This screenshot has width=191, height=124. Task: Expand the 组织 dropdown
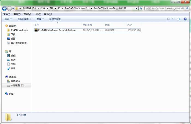coord(8,19)
